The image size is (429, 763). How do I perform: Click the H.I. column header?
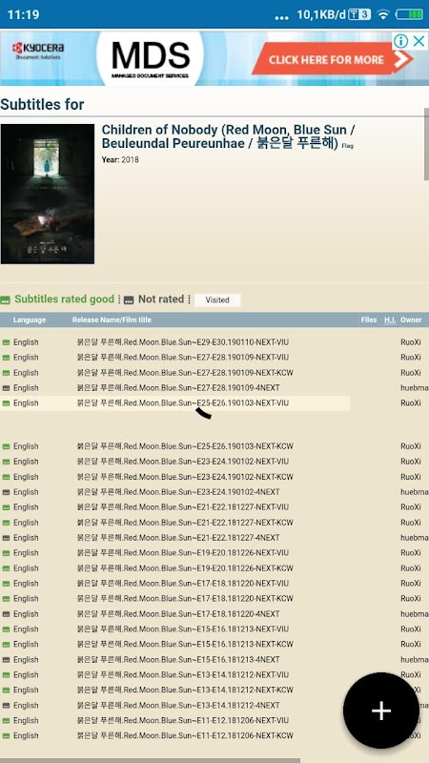tap(390, 320)
